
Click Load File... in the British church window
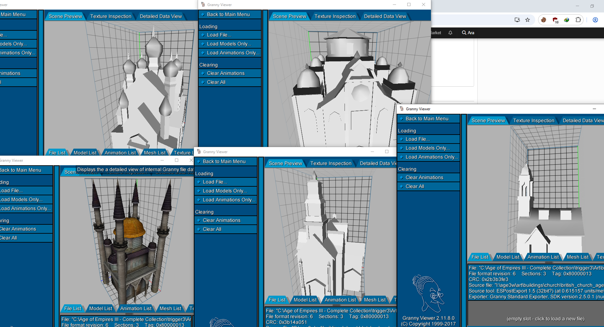click(428, 139)
